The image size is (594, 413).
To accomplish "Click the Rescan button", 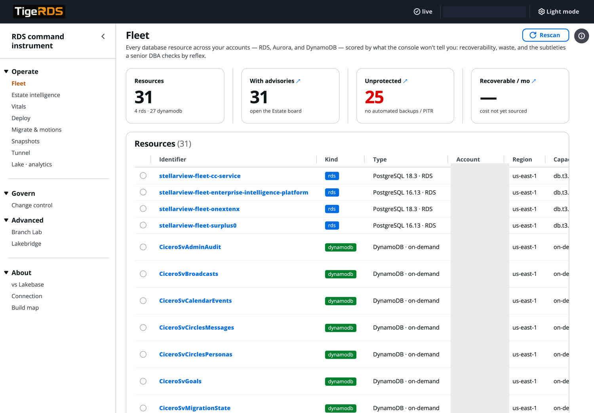I will pos(545,35).
